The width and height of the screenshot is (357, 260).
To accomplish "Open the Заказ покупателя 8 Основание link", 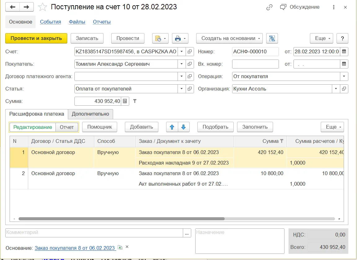I will (x=75, y=248).
